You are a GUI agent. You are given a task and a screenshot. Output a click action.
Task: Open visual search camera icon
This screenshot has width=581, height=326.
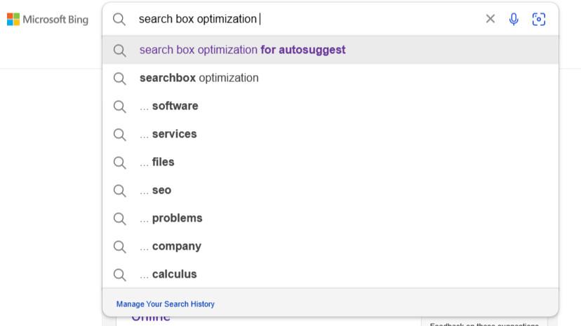[x=539, y=19]
